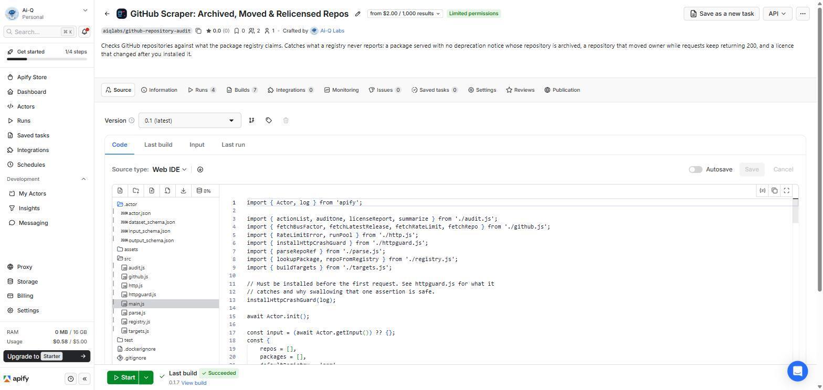Click into the Search field
823x390 pixels.
tap(40, 31)
